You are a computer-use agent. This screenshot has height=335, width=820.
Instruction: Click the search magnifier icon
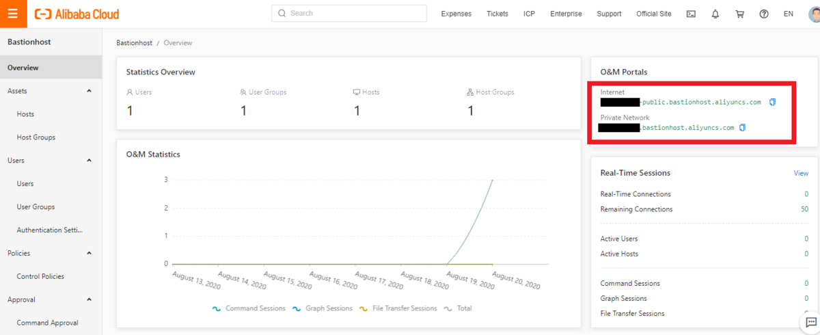tap(282, 14)
